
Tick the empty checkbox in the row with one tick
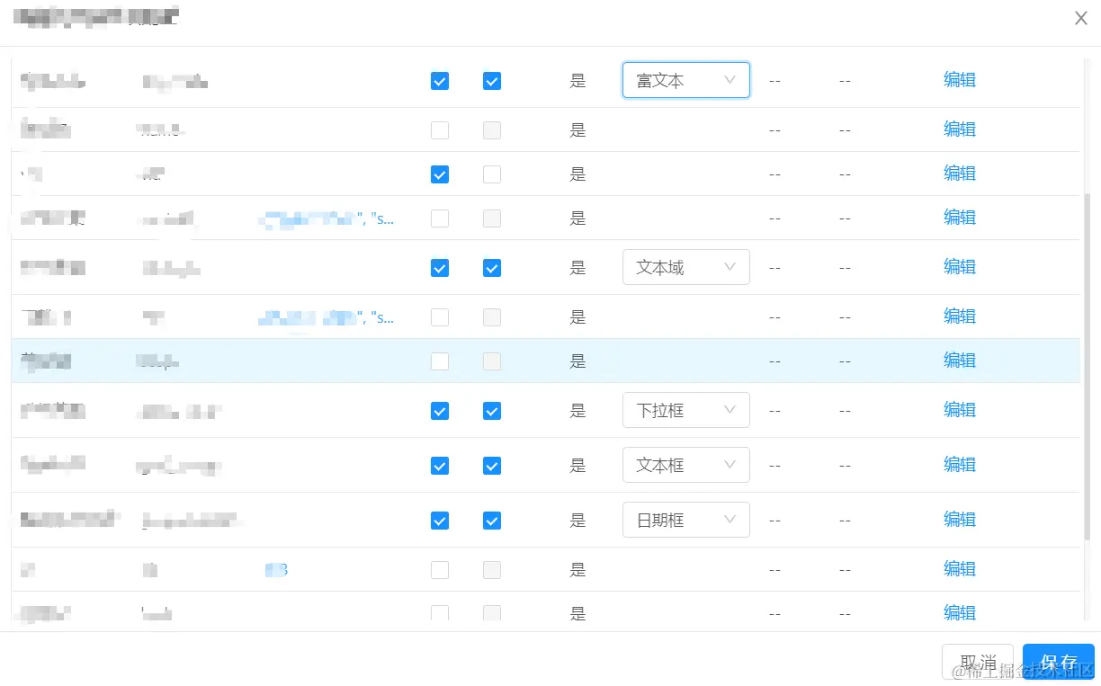[x=492, y=174]
